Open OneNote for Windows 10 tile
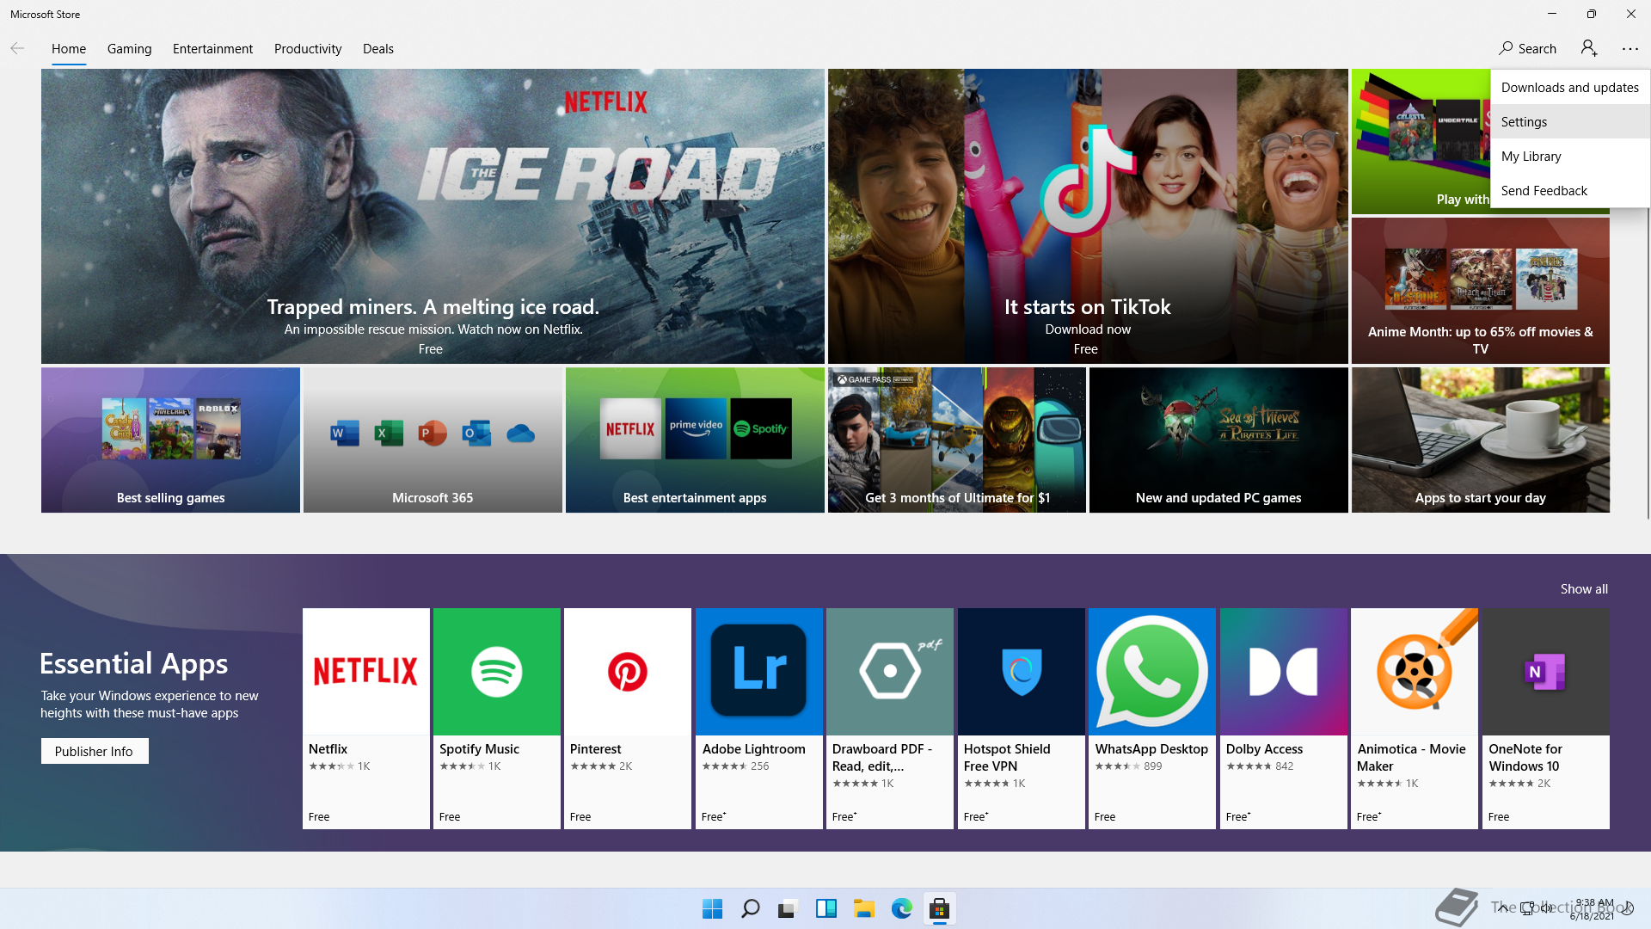 pos(1545,718)
